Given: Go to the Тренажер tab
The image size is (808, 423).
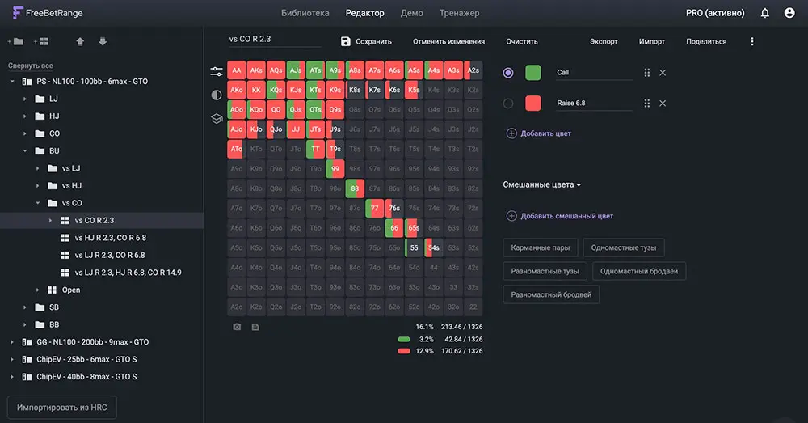Looking at the screenshot, I should tap(459, 13).
